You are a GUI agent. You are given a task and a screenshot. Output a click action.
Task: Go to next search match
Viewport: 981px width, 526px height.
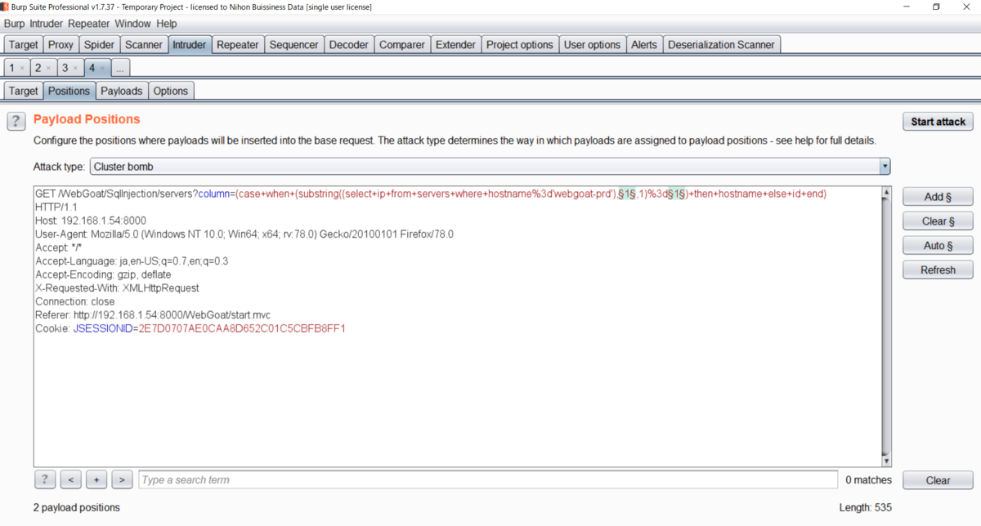123,479
